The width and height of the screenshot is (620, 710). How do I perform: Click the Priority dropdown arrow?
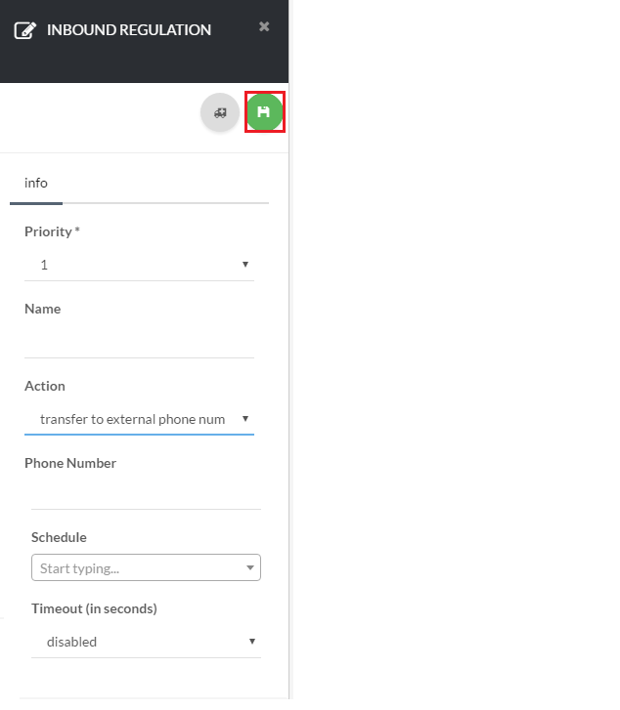coord(244,265)
